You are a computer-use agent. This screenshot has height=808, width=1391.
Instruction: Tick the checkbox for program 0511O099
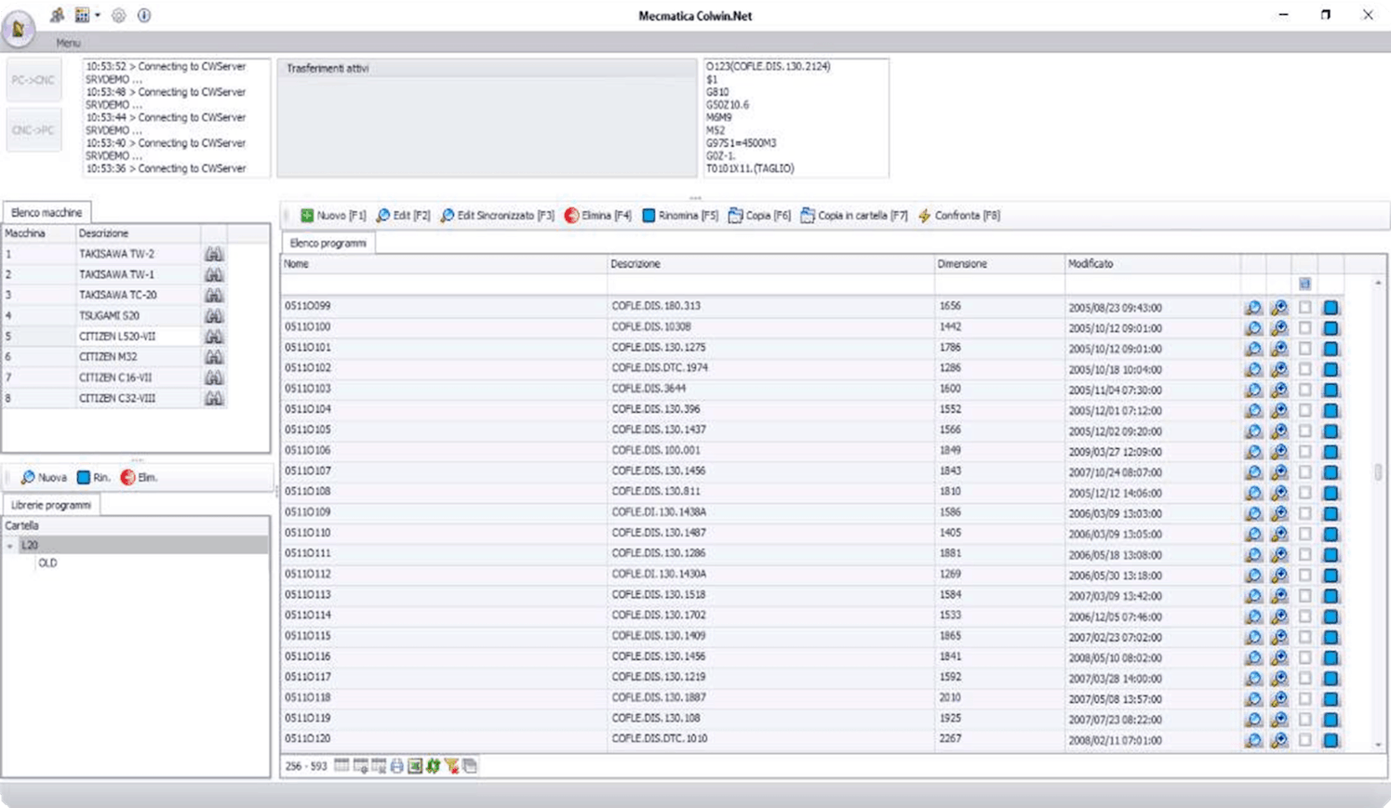pyautogui.click(x=1305, y=307)
